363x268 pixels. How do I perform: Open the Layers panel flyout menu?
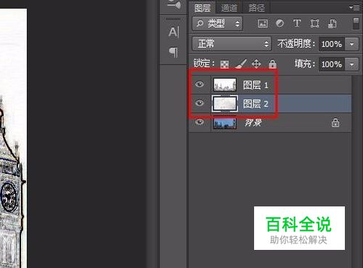tap(354, 8)
